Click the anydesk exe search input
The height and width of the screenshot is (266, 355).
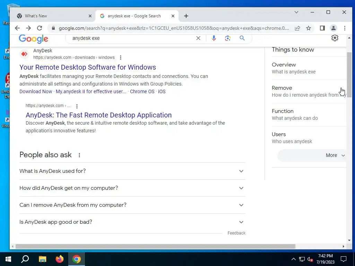click(132, 38)
